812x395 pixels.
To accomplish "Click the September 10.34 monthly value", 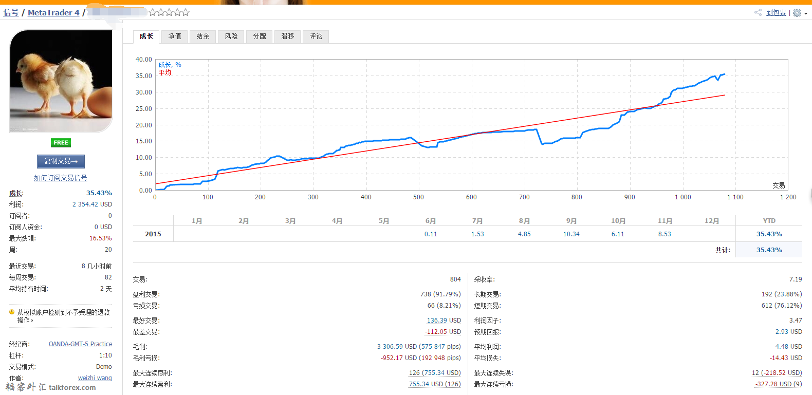I will pos(571,234).
